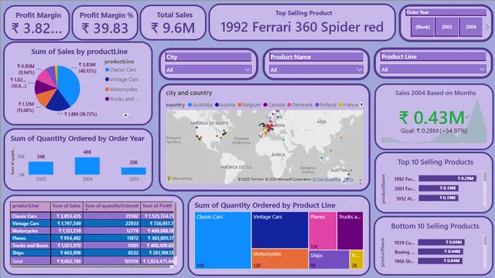Click the 2003 bar in quantity chart

(x=41, y=168)
